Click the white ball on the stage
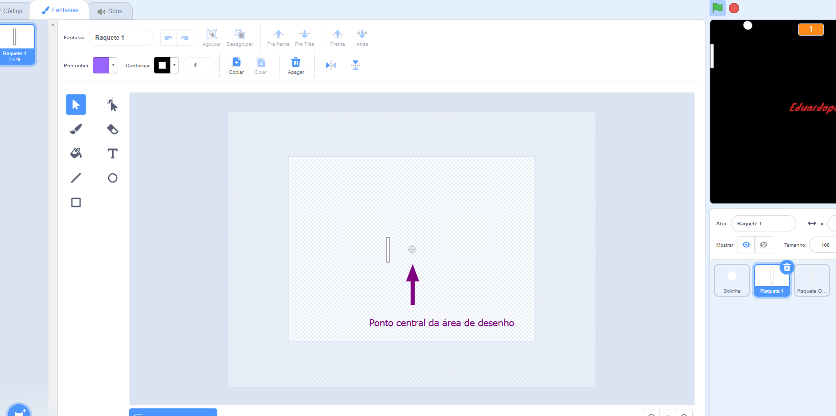Image resolution: width=836 pixels, height=416 pixels. 748,25
